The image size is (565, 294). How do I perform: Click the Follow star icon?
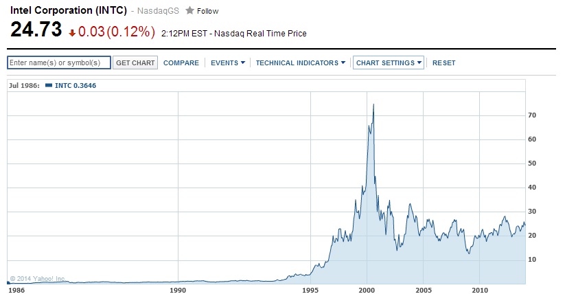click(189, 10)
